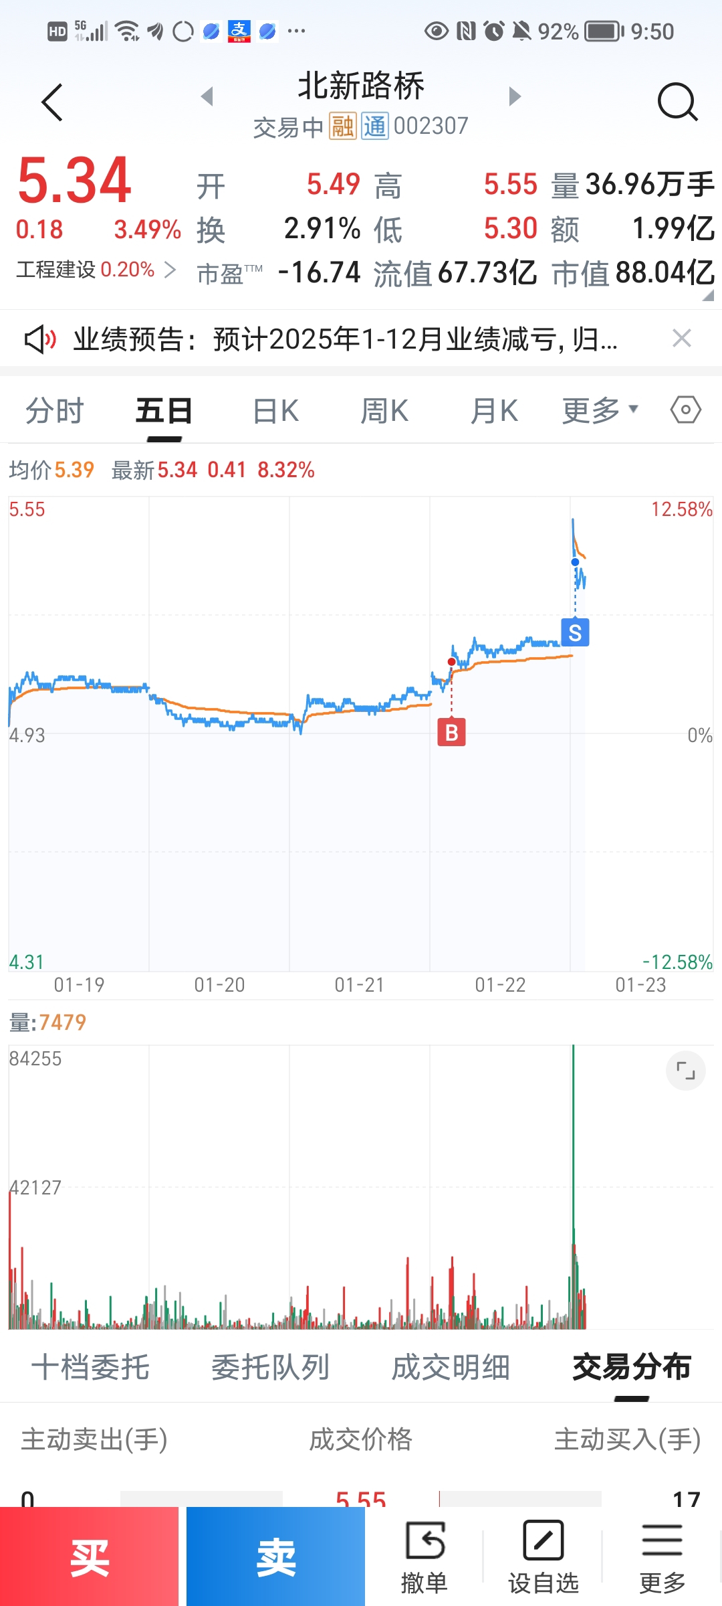Tap the announcement speaker icon
The width and height of the screenshot is (722, 1606).
point(39,339)
